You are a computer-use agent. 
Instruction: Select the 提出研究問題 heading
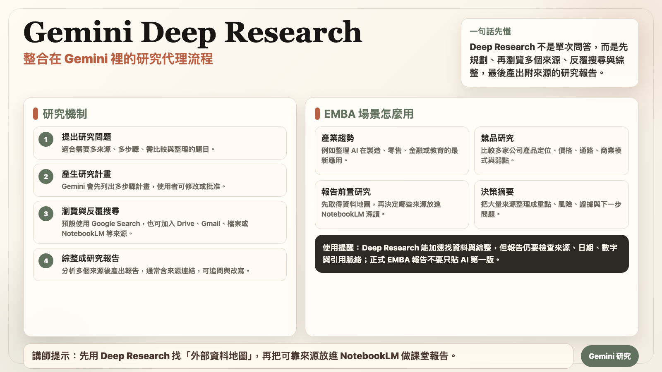[x=86, y=137]
